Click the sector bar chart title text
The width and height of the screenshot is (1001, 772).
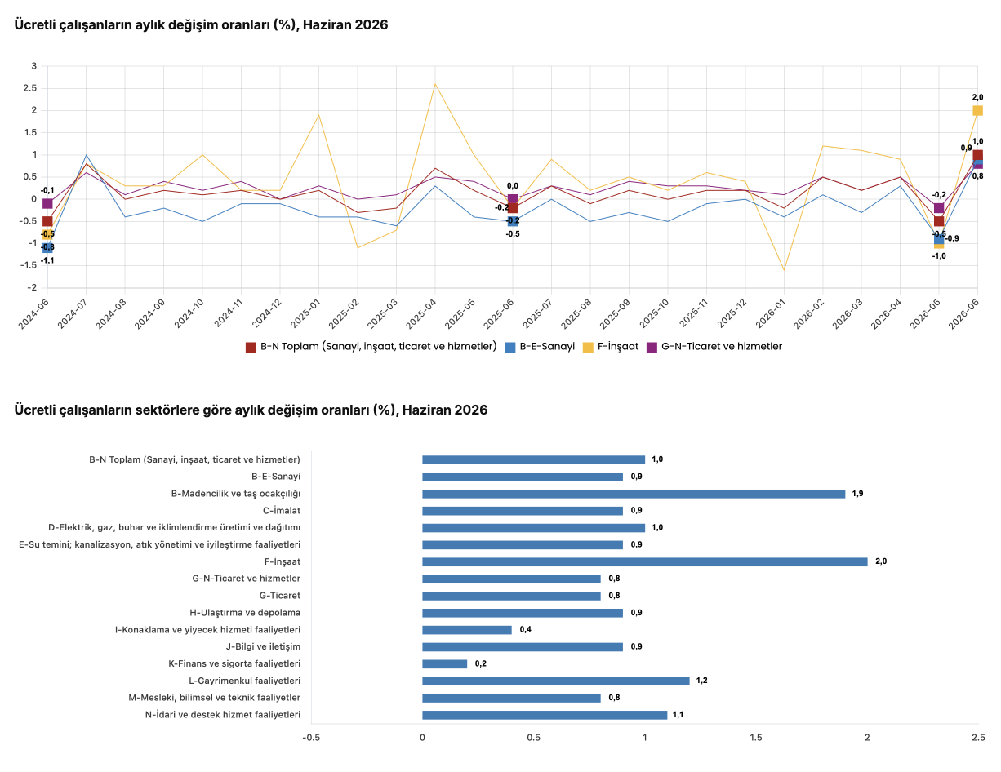pyautogui.click(x=251, y=410)
